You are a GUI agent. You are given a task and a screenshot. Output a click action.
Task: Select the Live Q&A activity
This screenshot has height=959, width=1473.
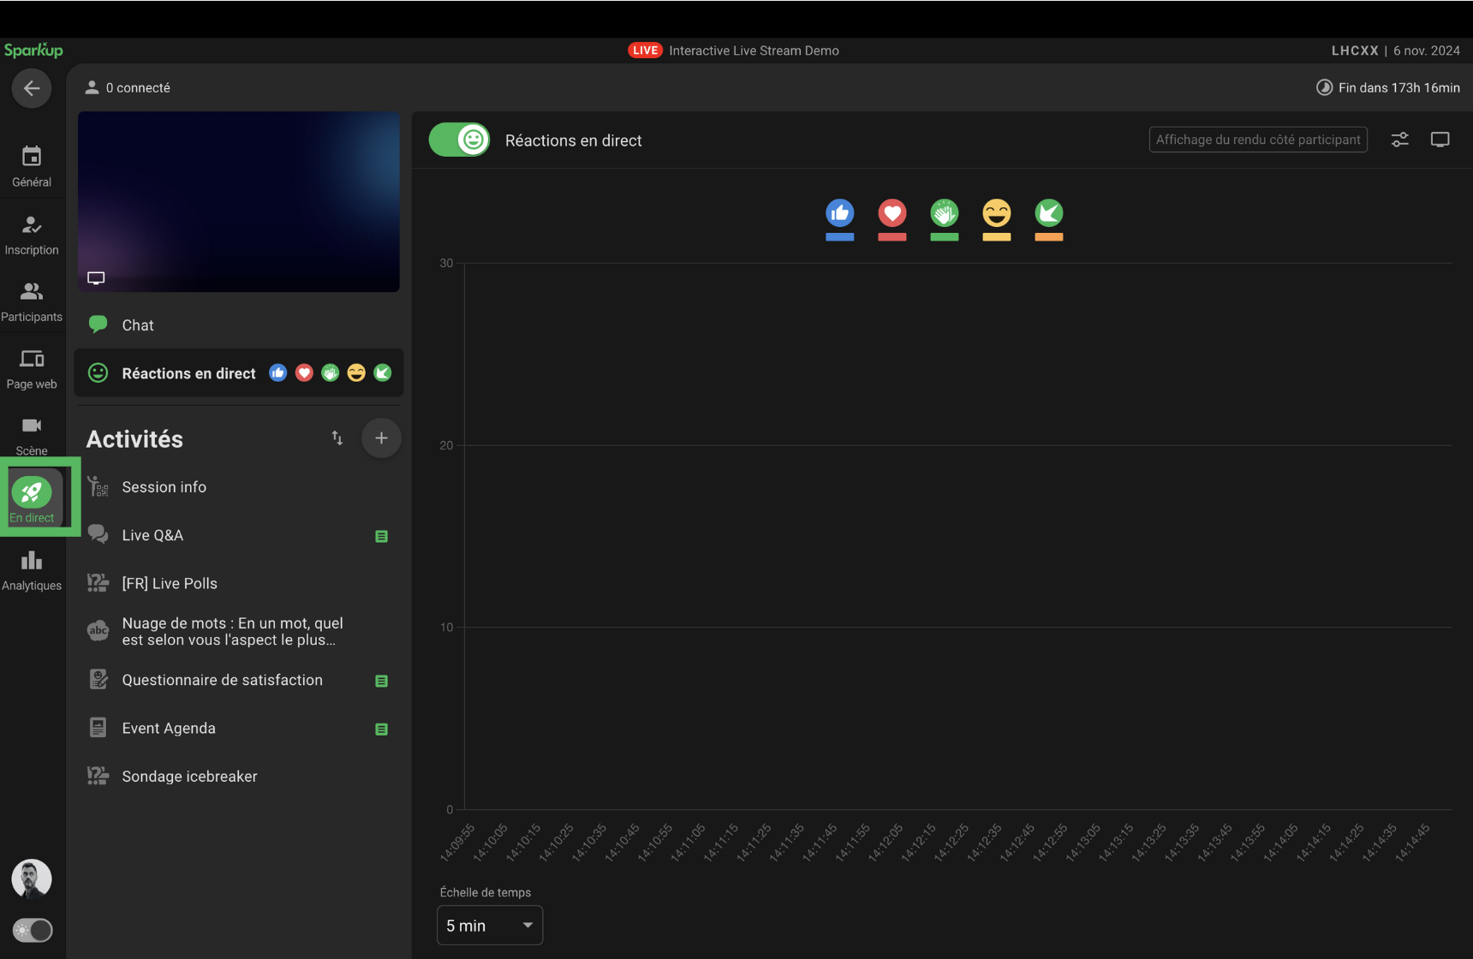pos(152,535)
